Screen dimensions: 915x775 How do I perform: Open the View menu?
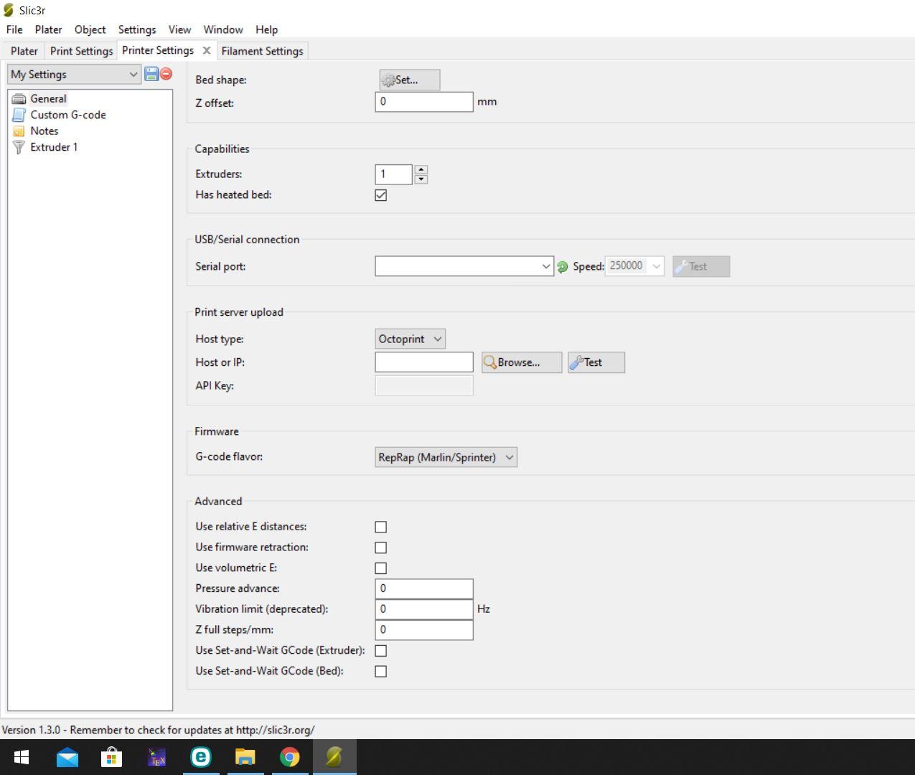179,29
